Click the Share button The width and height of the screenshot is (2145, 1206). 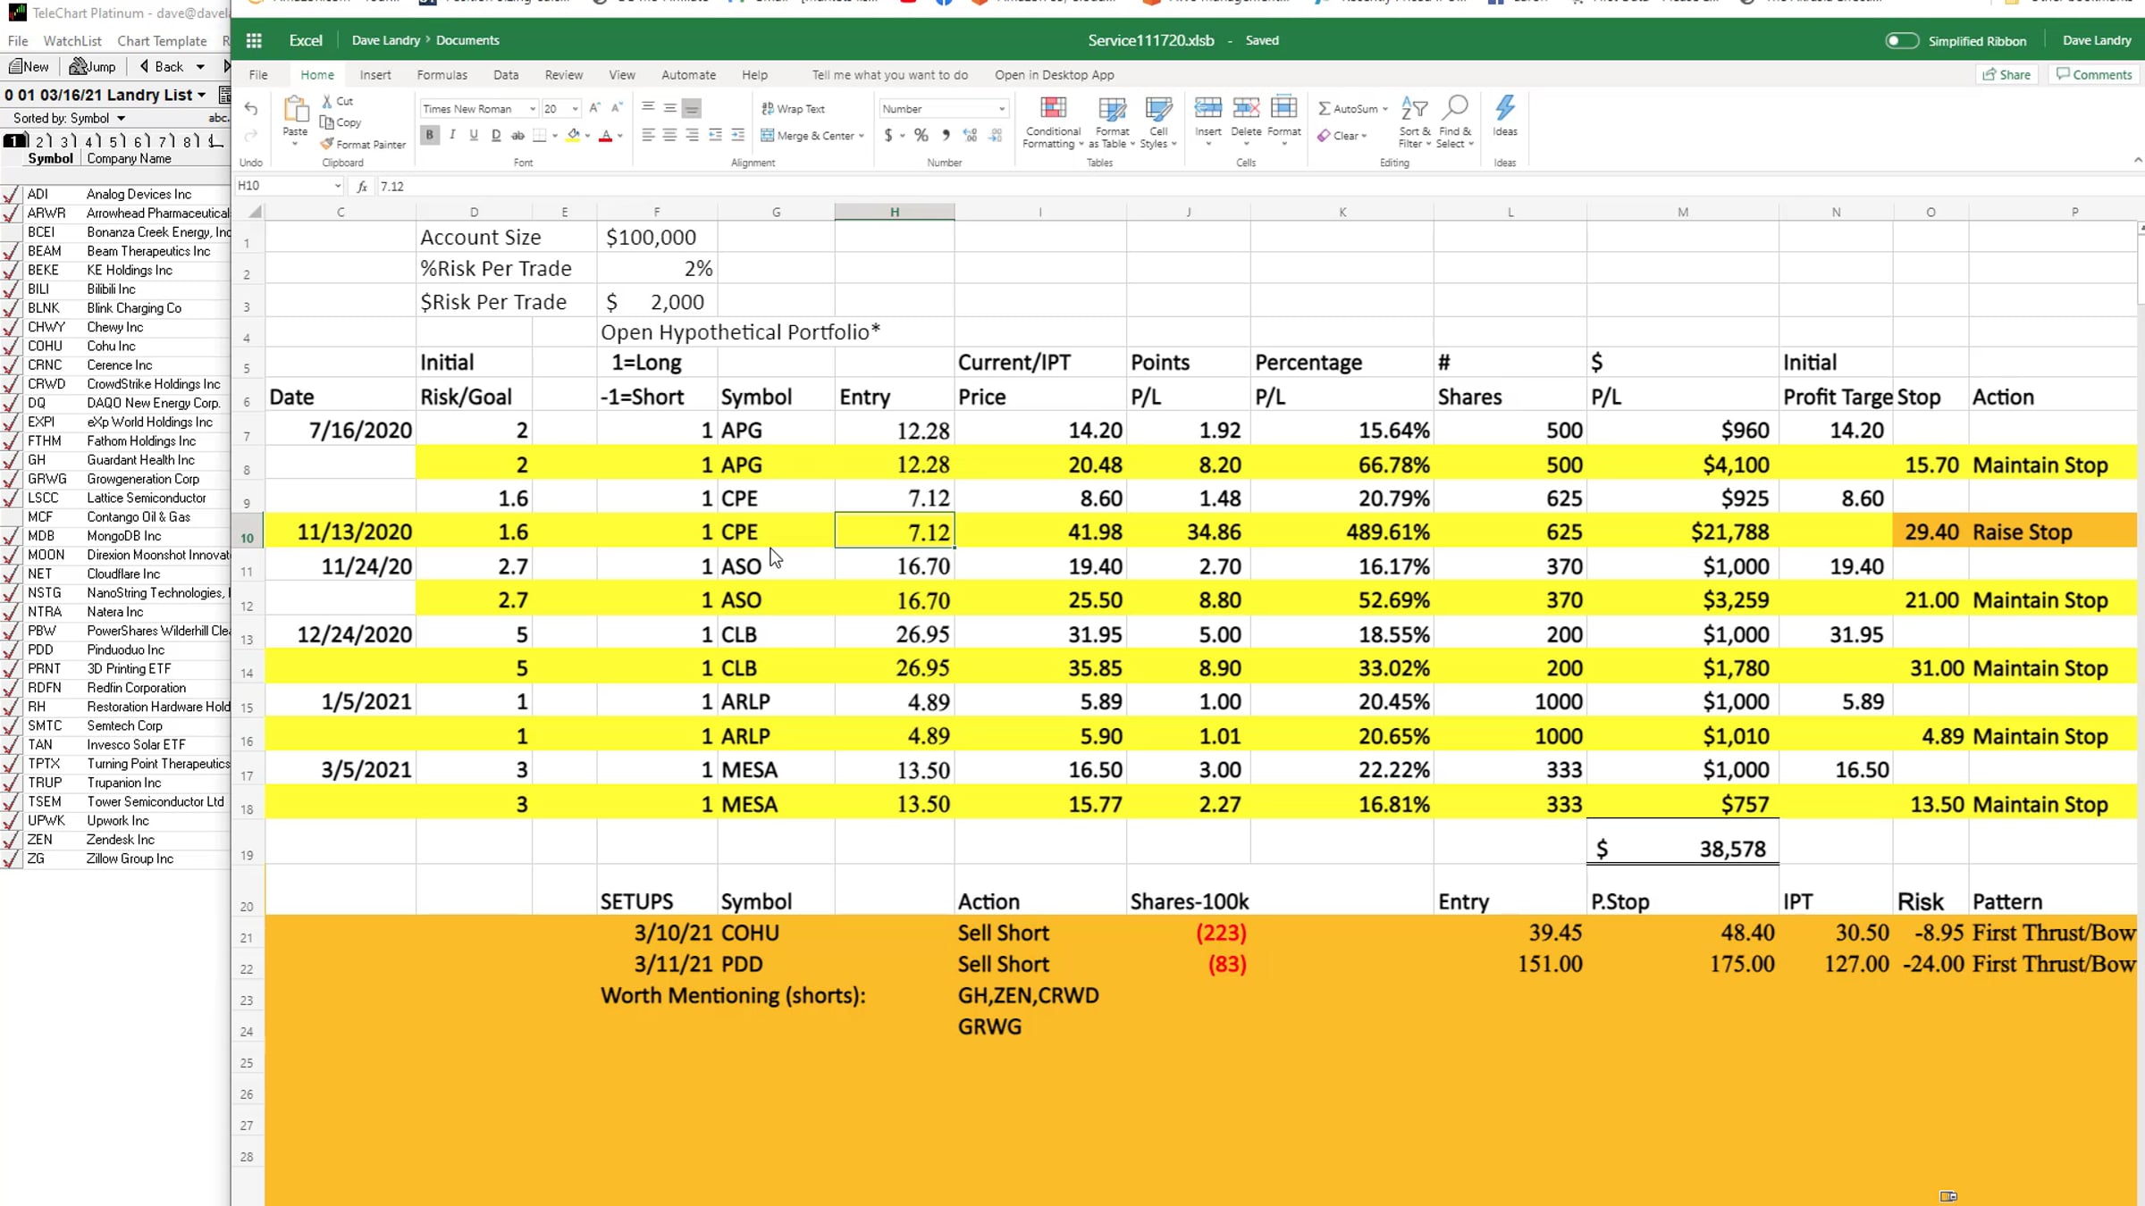coord(2006,74)
